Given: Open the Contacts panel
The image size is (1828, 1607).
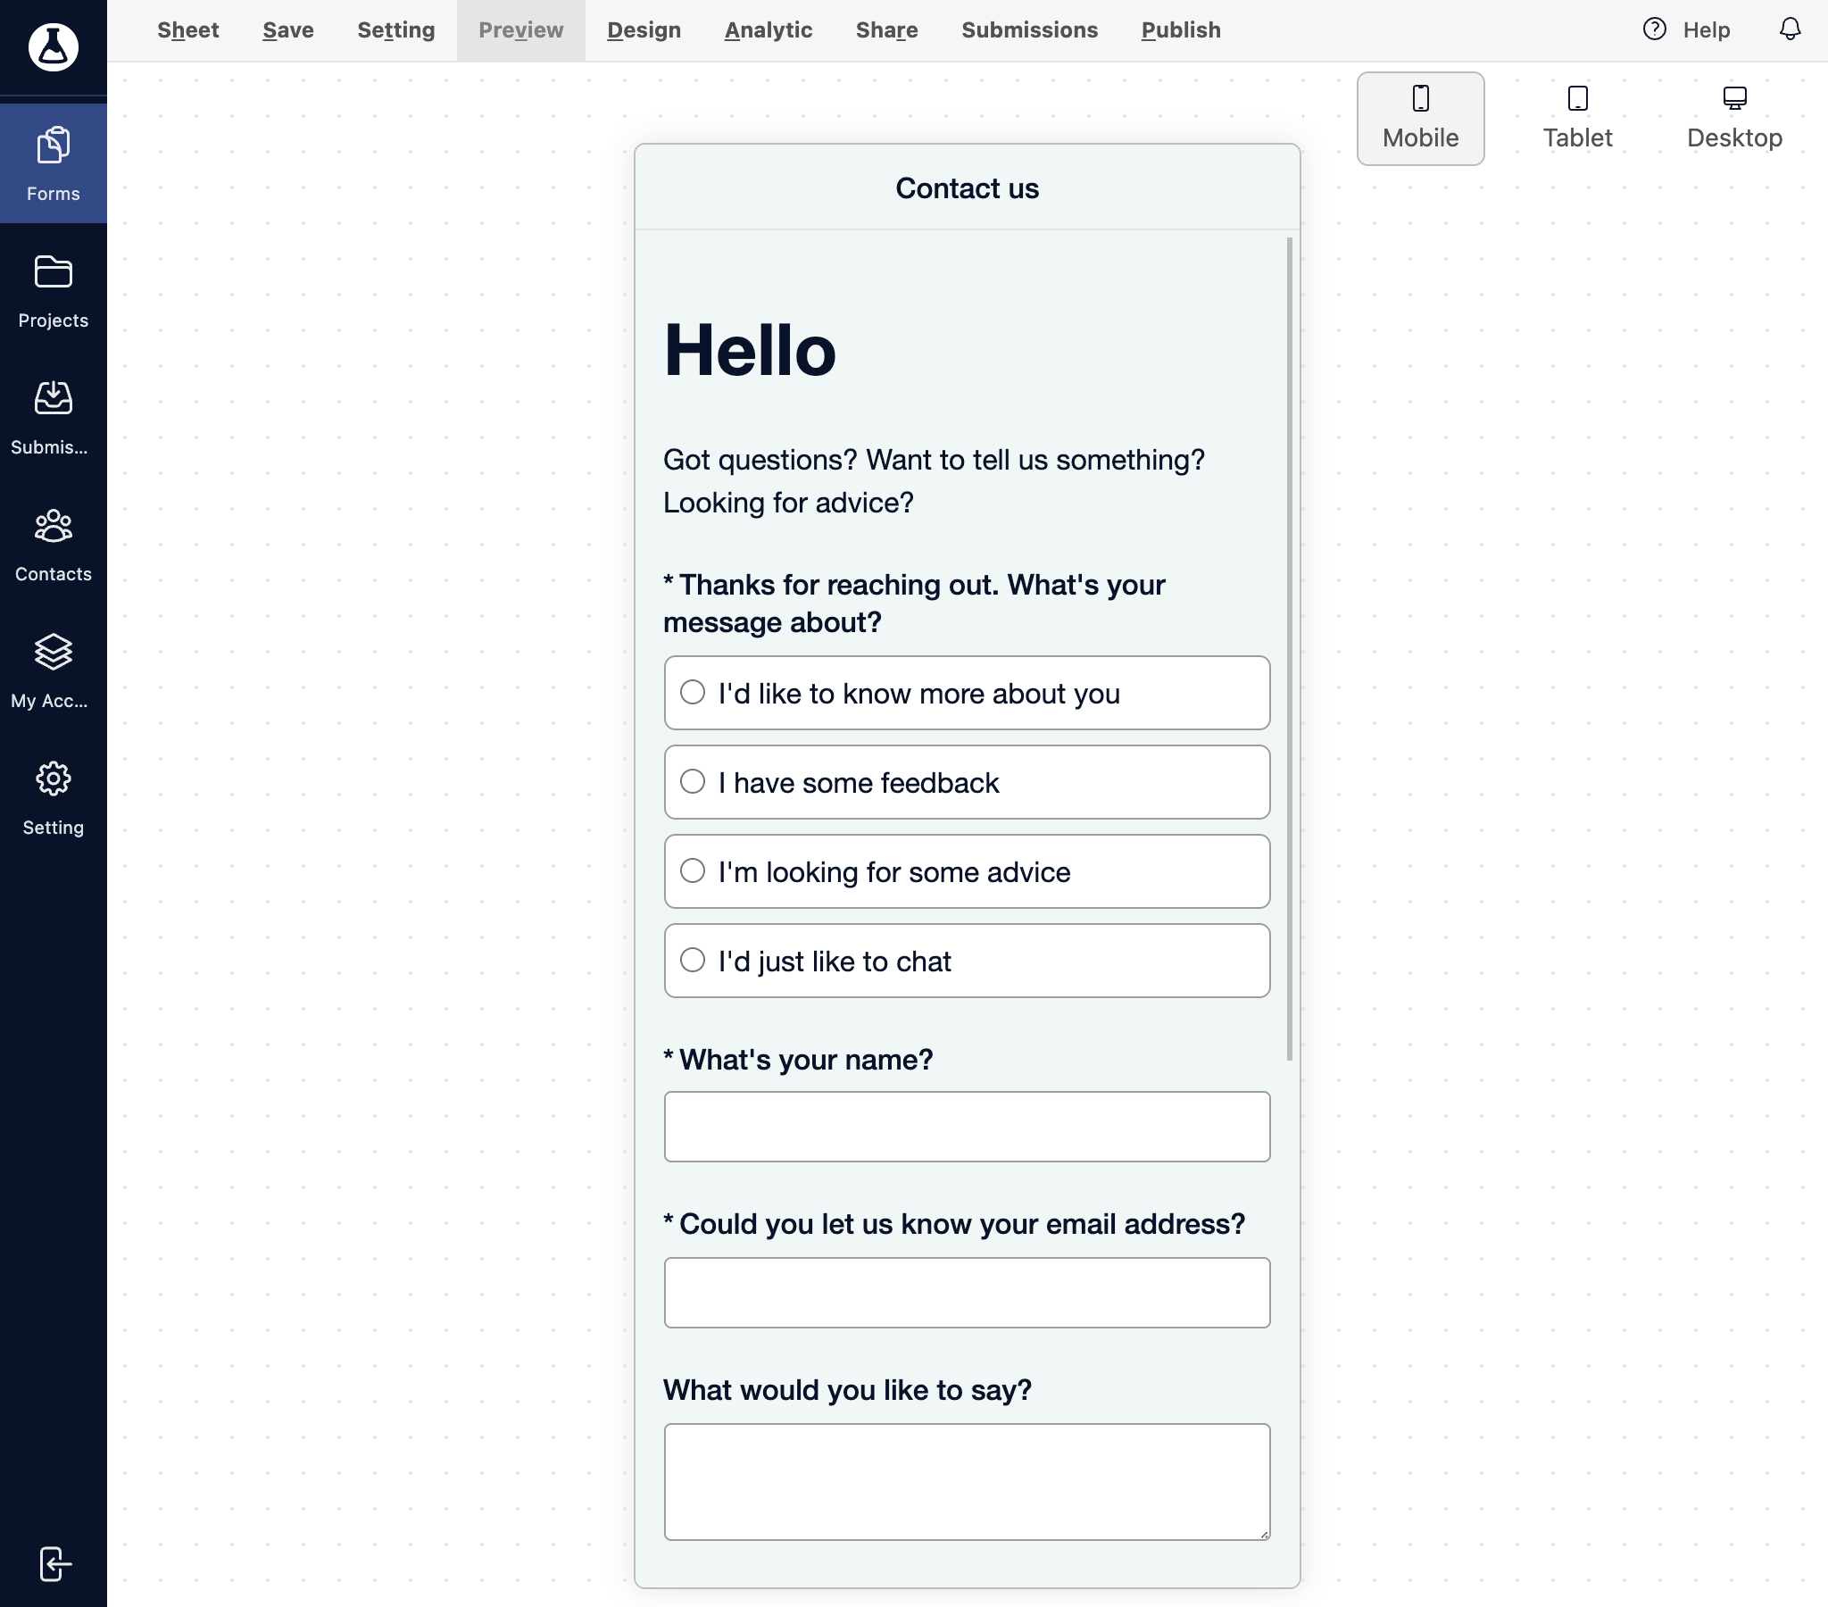Looking at the screenshot, I should coord(53,541).
